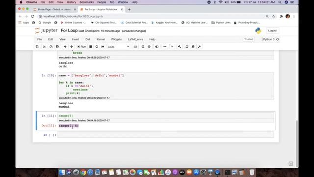314x177 pixels.
Task: Open the Jupyter View menu
Action: 62,39
